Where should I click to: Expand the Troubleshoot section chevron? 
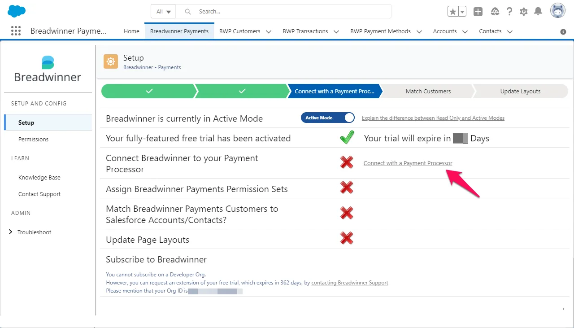[11, 232]
